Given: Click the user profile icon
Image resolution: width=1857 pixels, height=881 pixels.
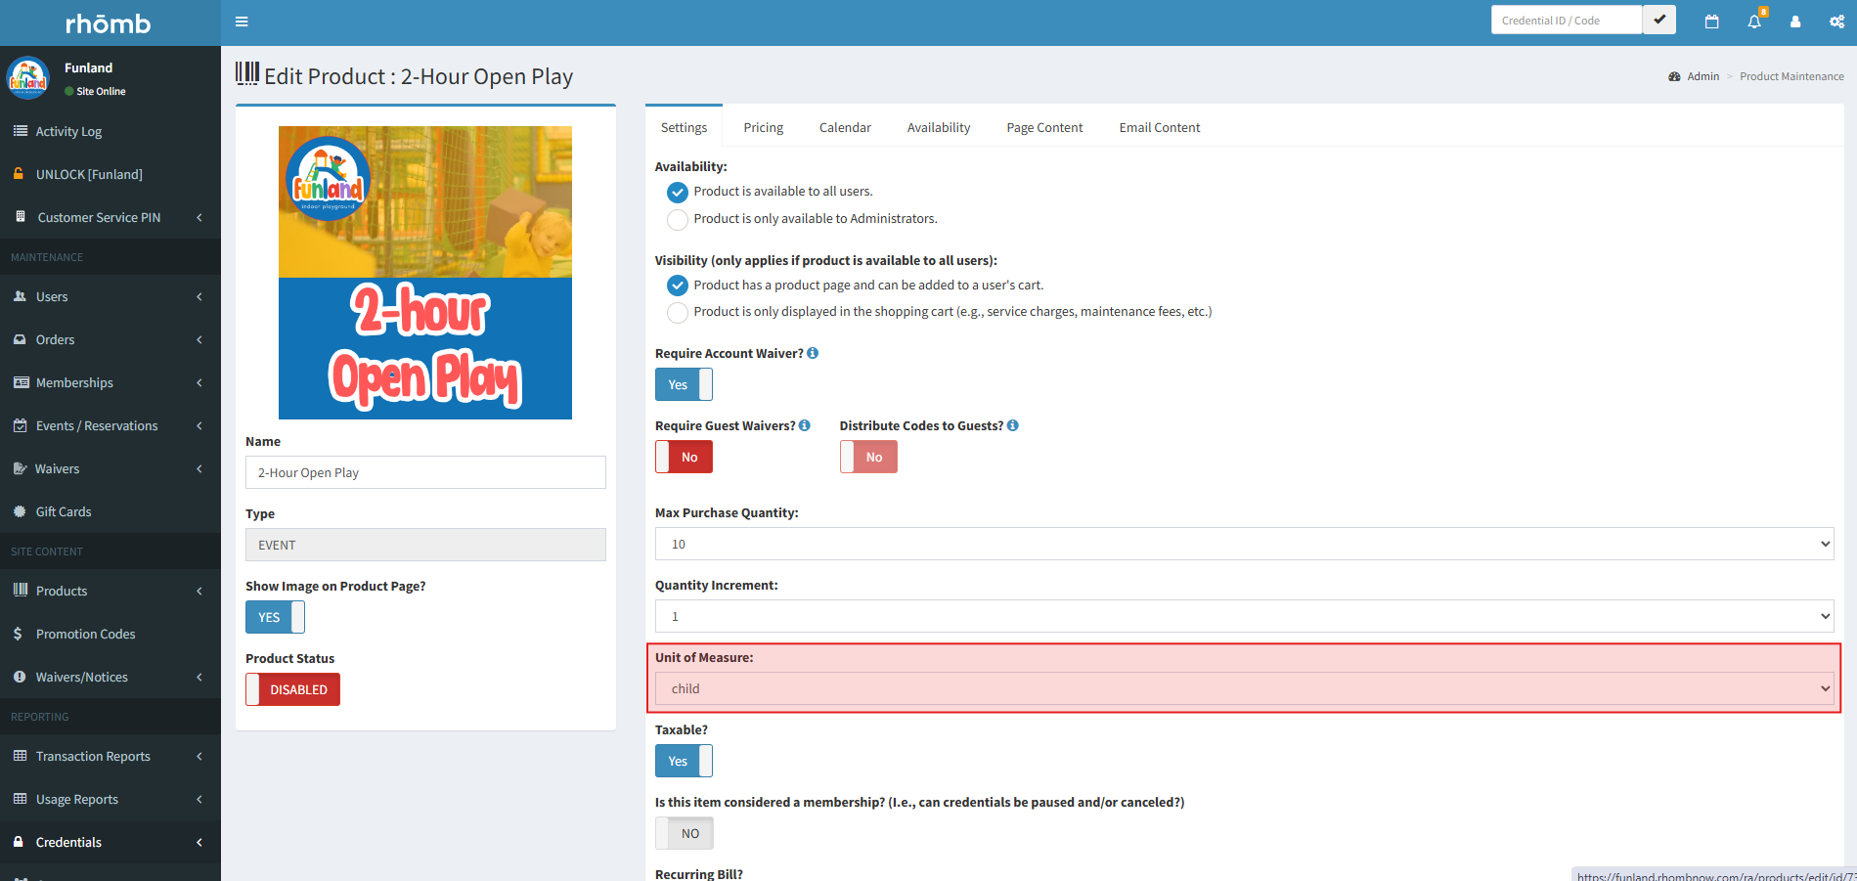Looking at the screenshot, I should click(1795, 22).
